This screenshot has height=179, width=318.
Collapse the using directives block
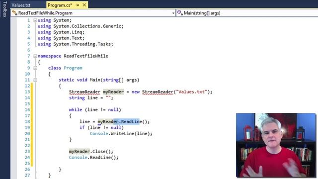pyautogui.click(x=35, y=20)
